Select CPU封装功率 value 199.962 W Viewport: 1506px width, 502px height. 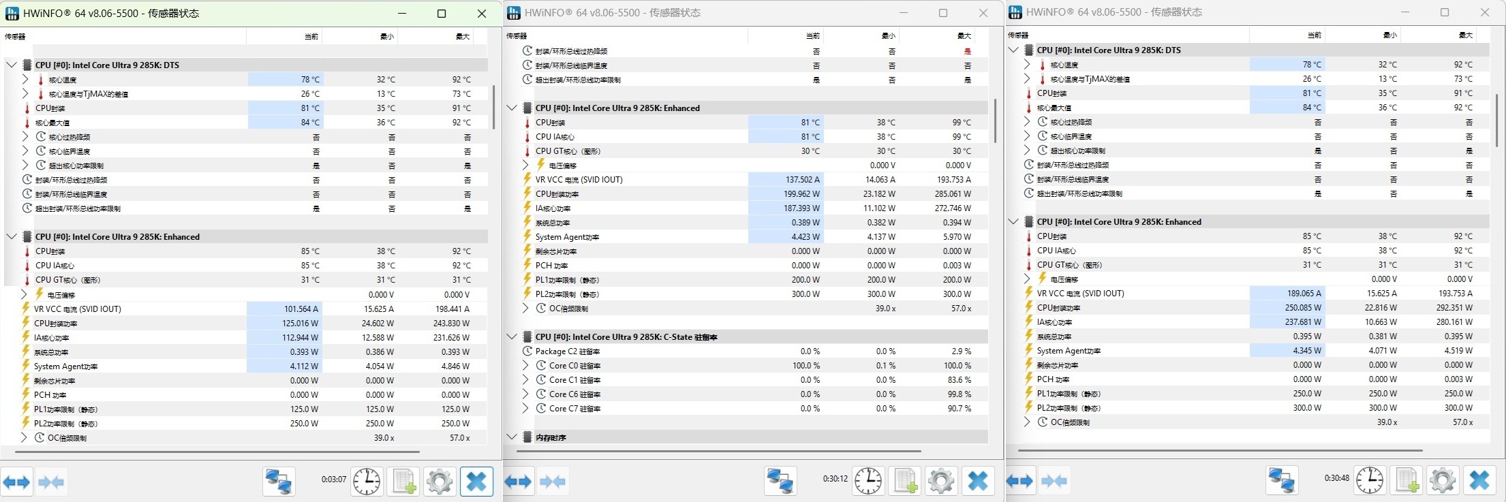(786, 193)
